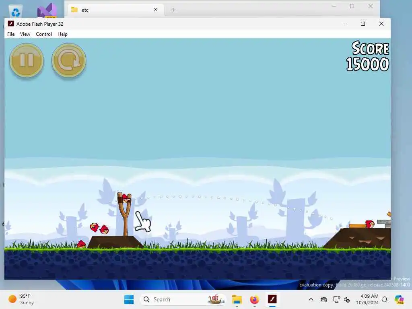412x309 pixels.
Task: Open the clock showing 4:09 AM
Action: pos(367,299)
